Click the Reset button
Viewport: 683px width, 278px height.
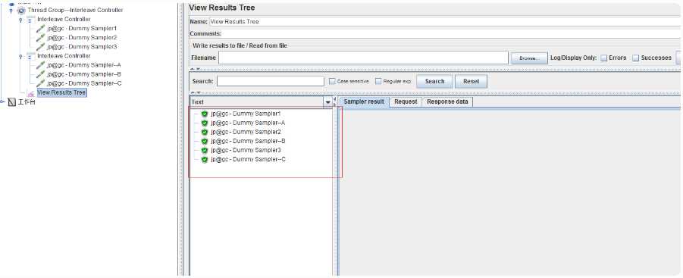[x=471, y=81]
